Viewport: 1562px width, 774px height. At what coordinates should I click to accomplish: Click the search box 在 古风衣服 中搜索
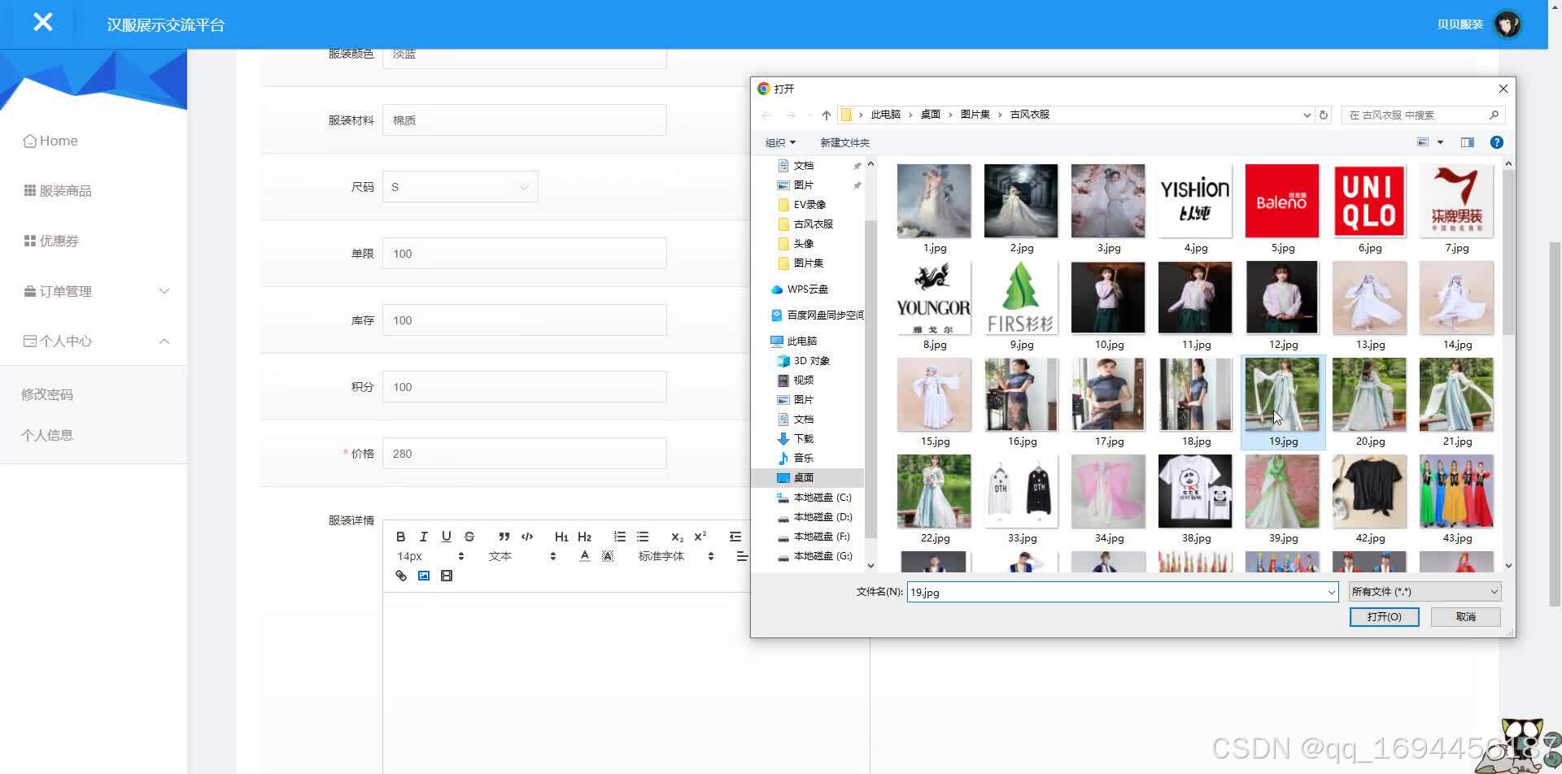[x=1424, y=115]
